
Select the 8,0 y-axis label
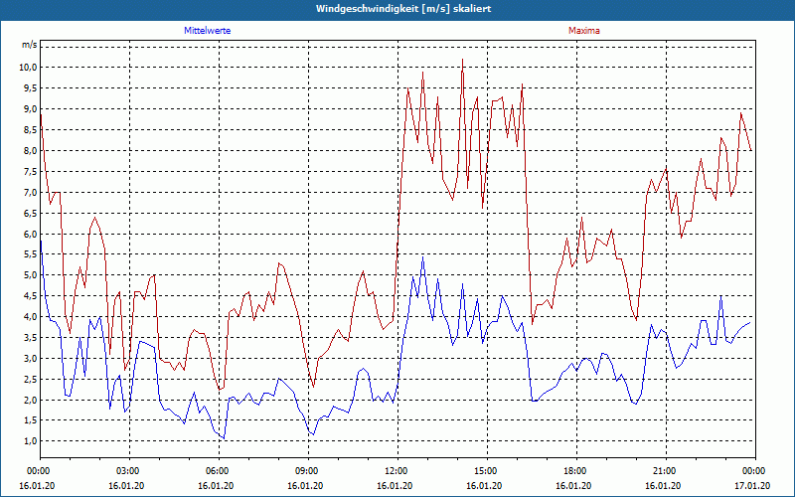pos(31,151)
